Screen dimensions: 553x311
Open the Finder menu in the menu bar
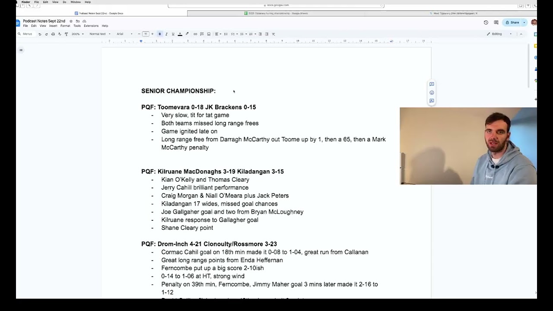pos(26,2)
